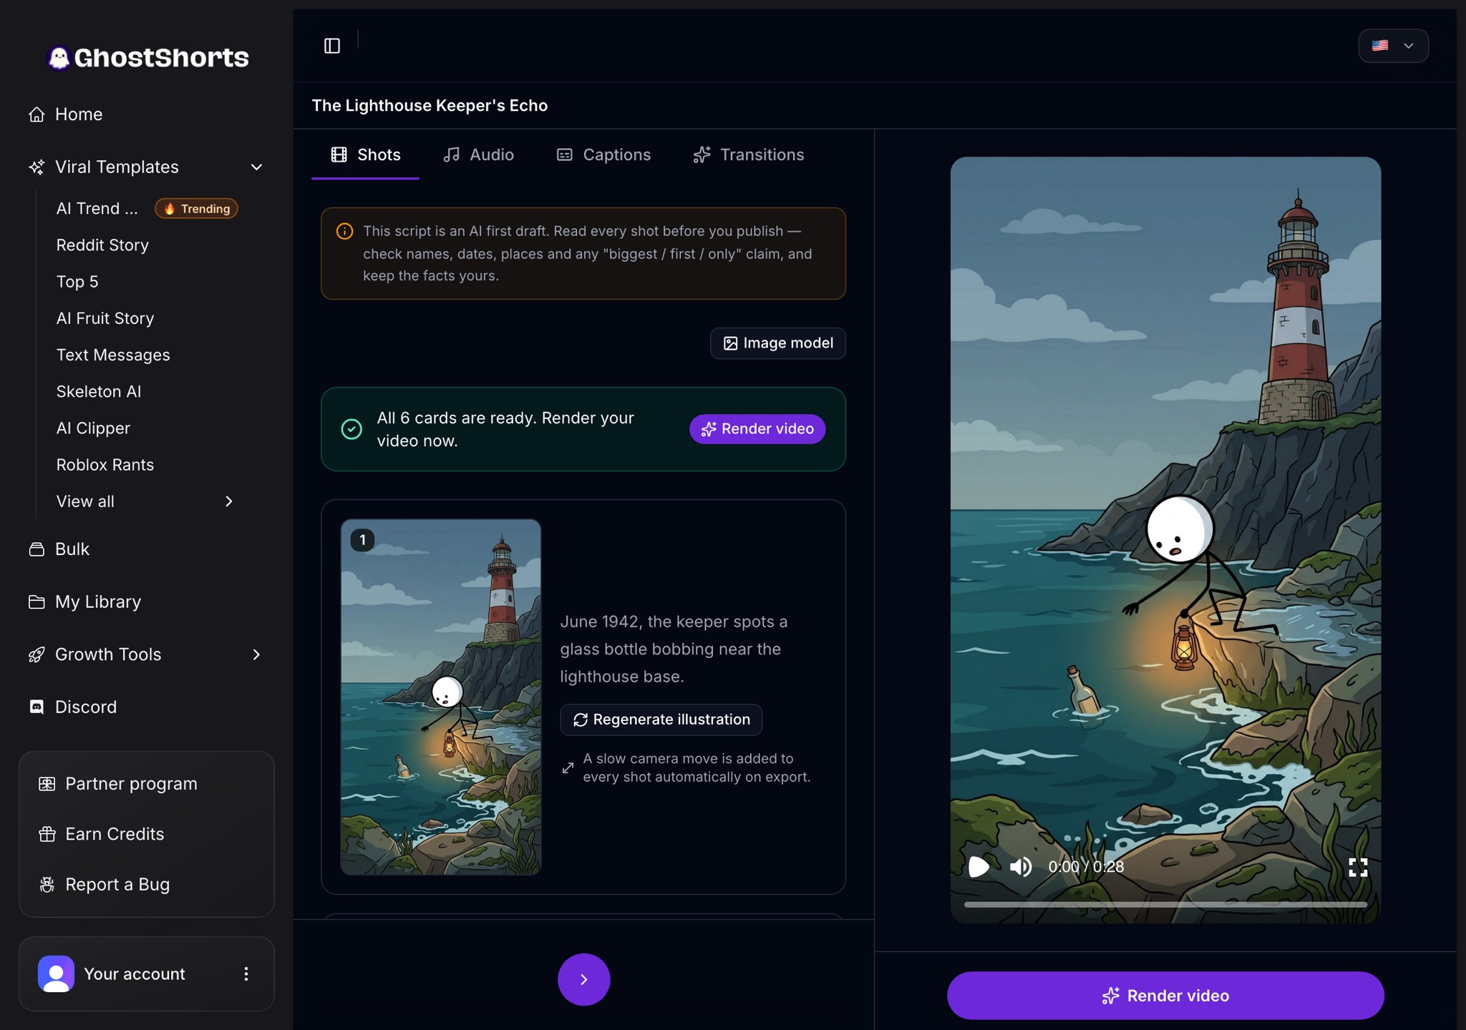Open the Skeleton AI template
The height and width of the screenshot is (1030, 1466).
point(99,392)
